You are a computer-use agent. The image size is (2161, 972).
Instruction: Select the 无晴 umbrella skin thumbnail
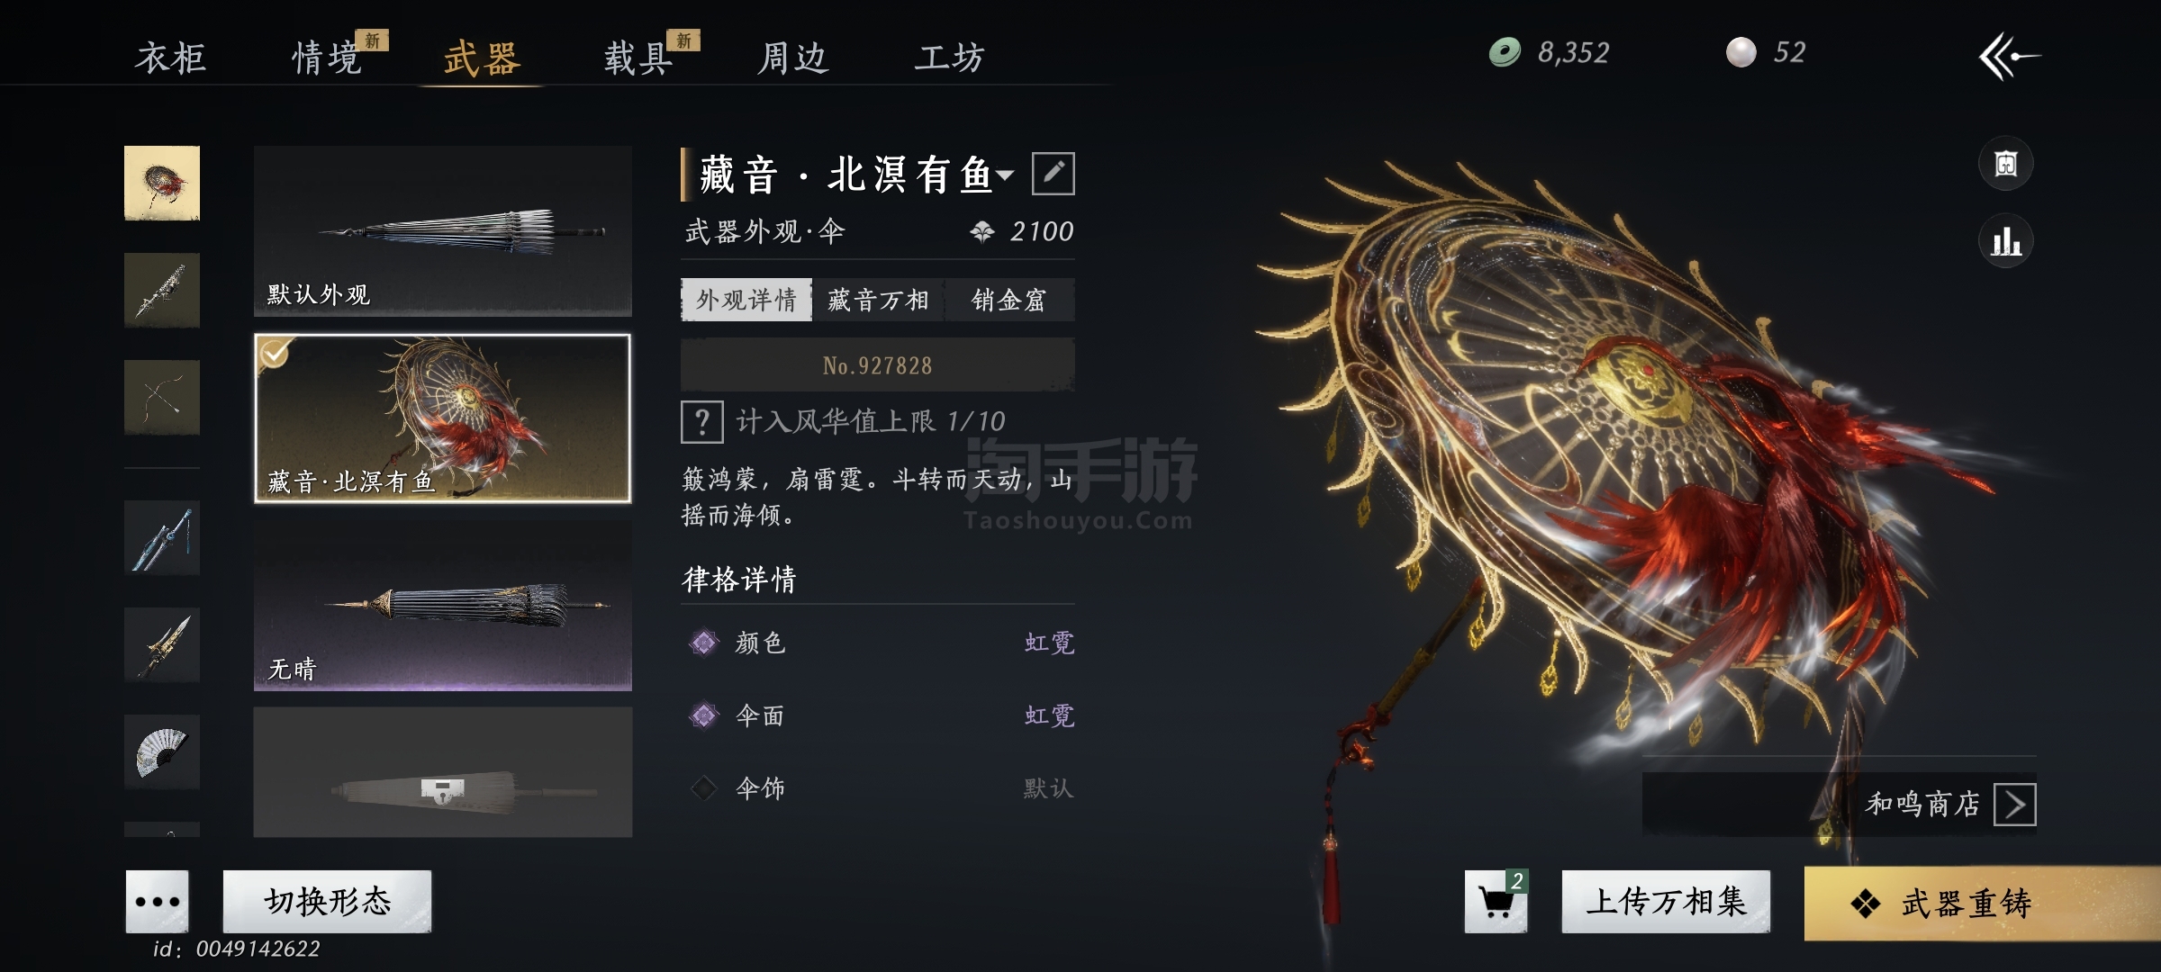[x=443, y=606]
